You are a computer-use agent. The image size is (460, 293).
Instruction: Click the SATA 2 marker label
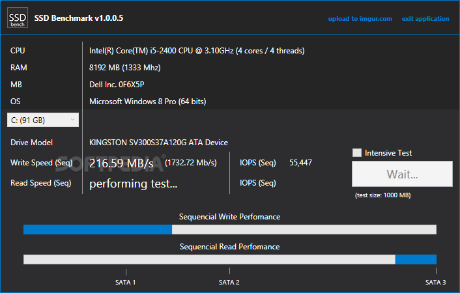[x=229, y=282]
